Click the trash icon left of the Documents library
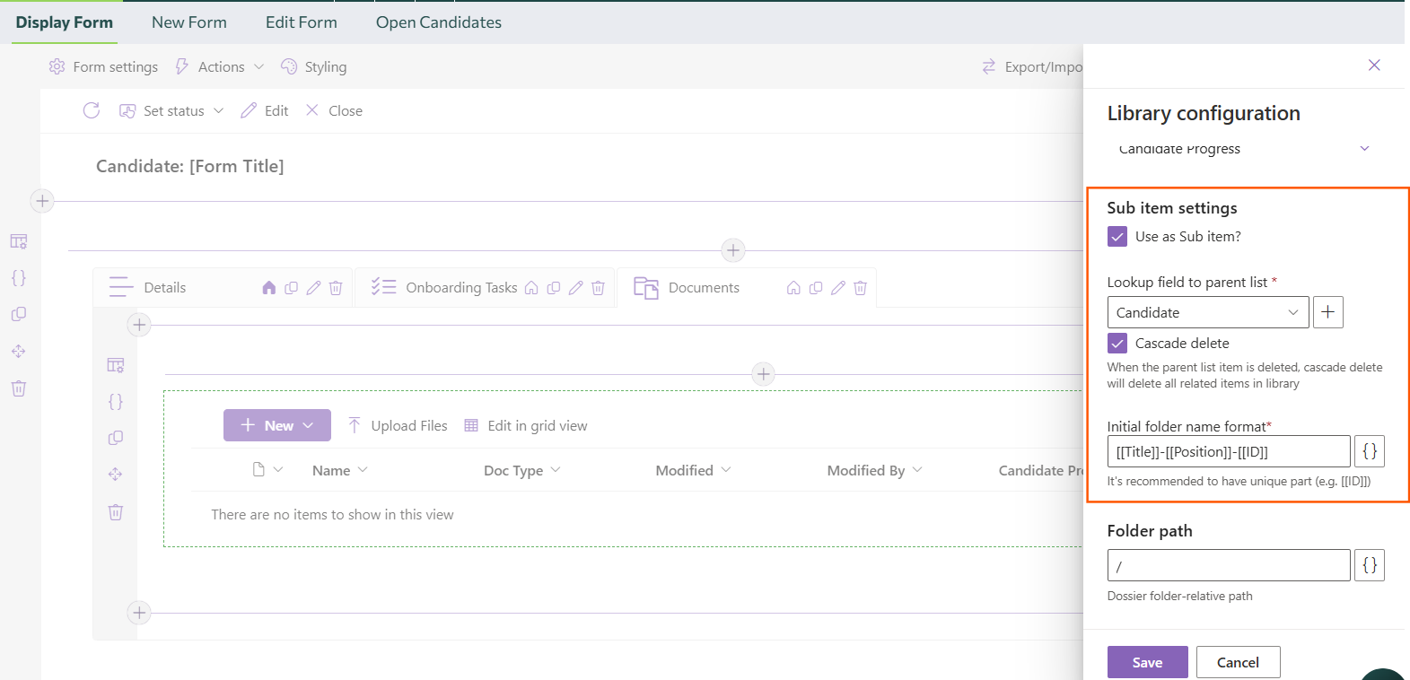Screen dimensions: 1410x680 pos(116,512)
